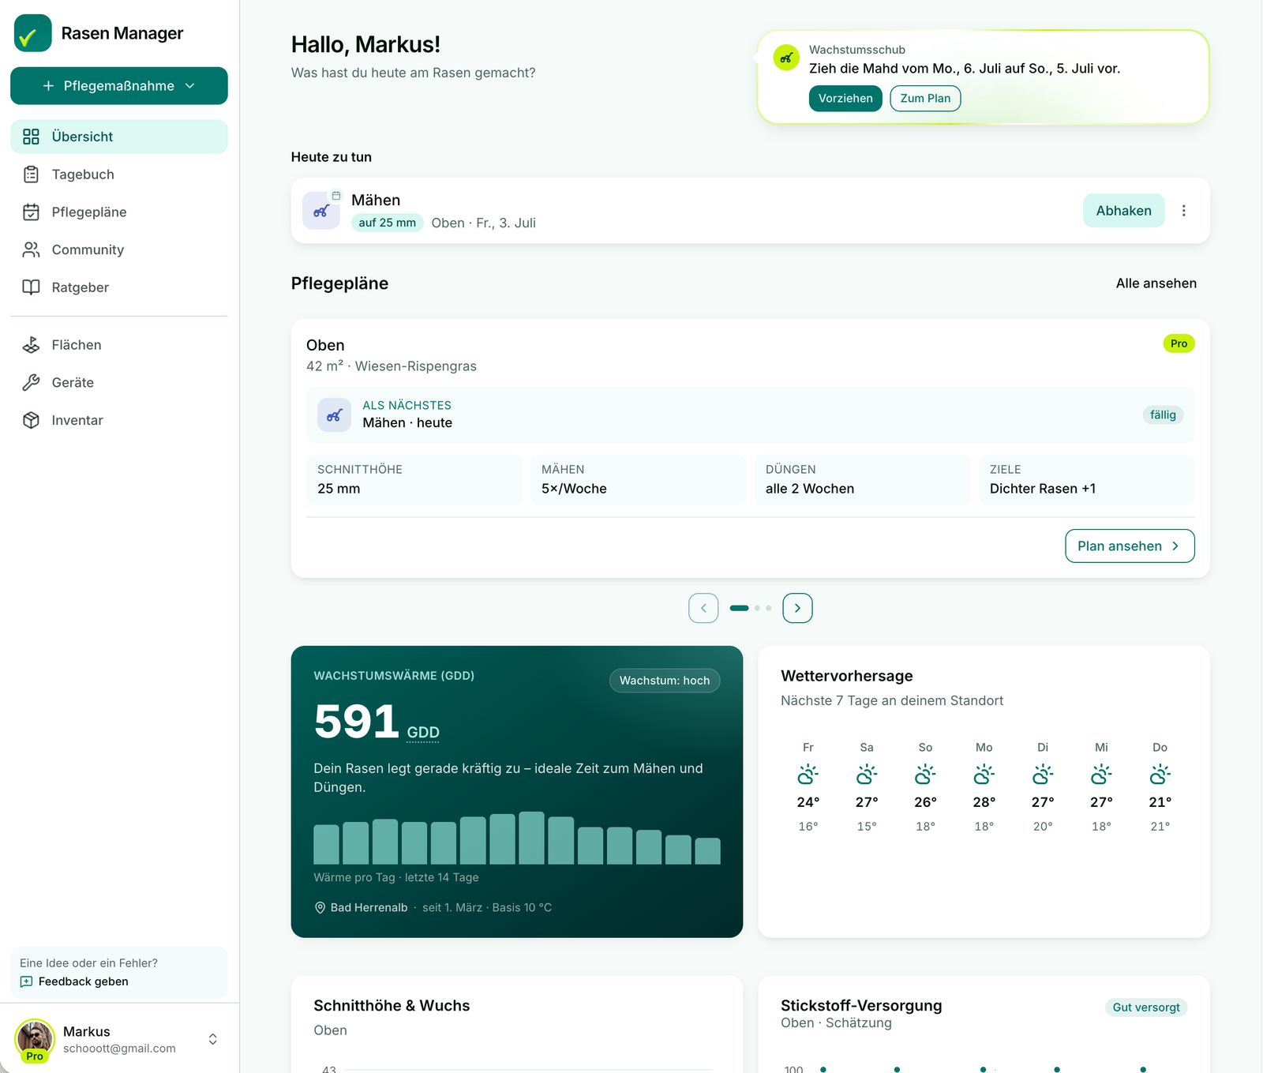Open Ratgeber section
The width and height of the screenshot is (1263, 1073).
(x=119, y=287)
